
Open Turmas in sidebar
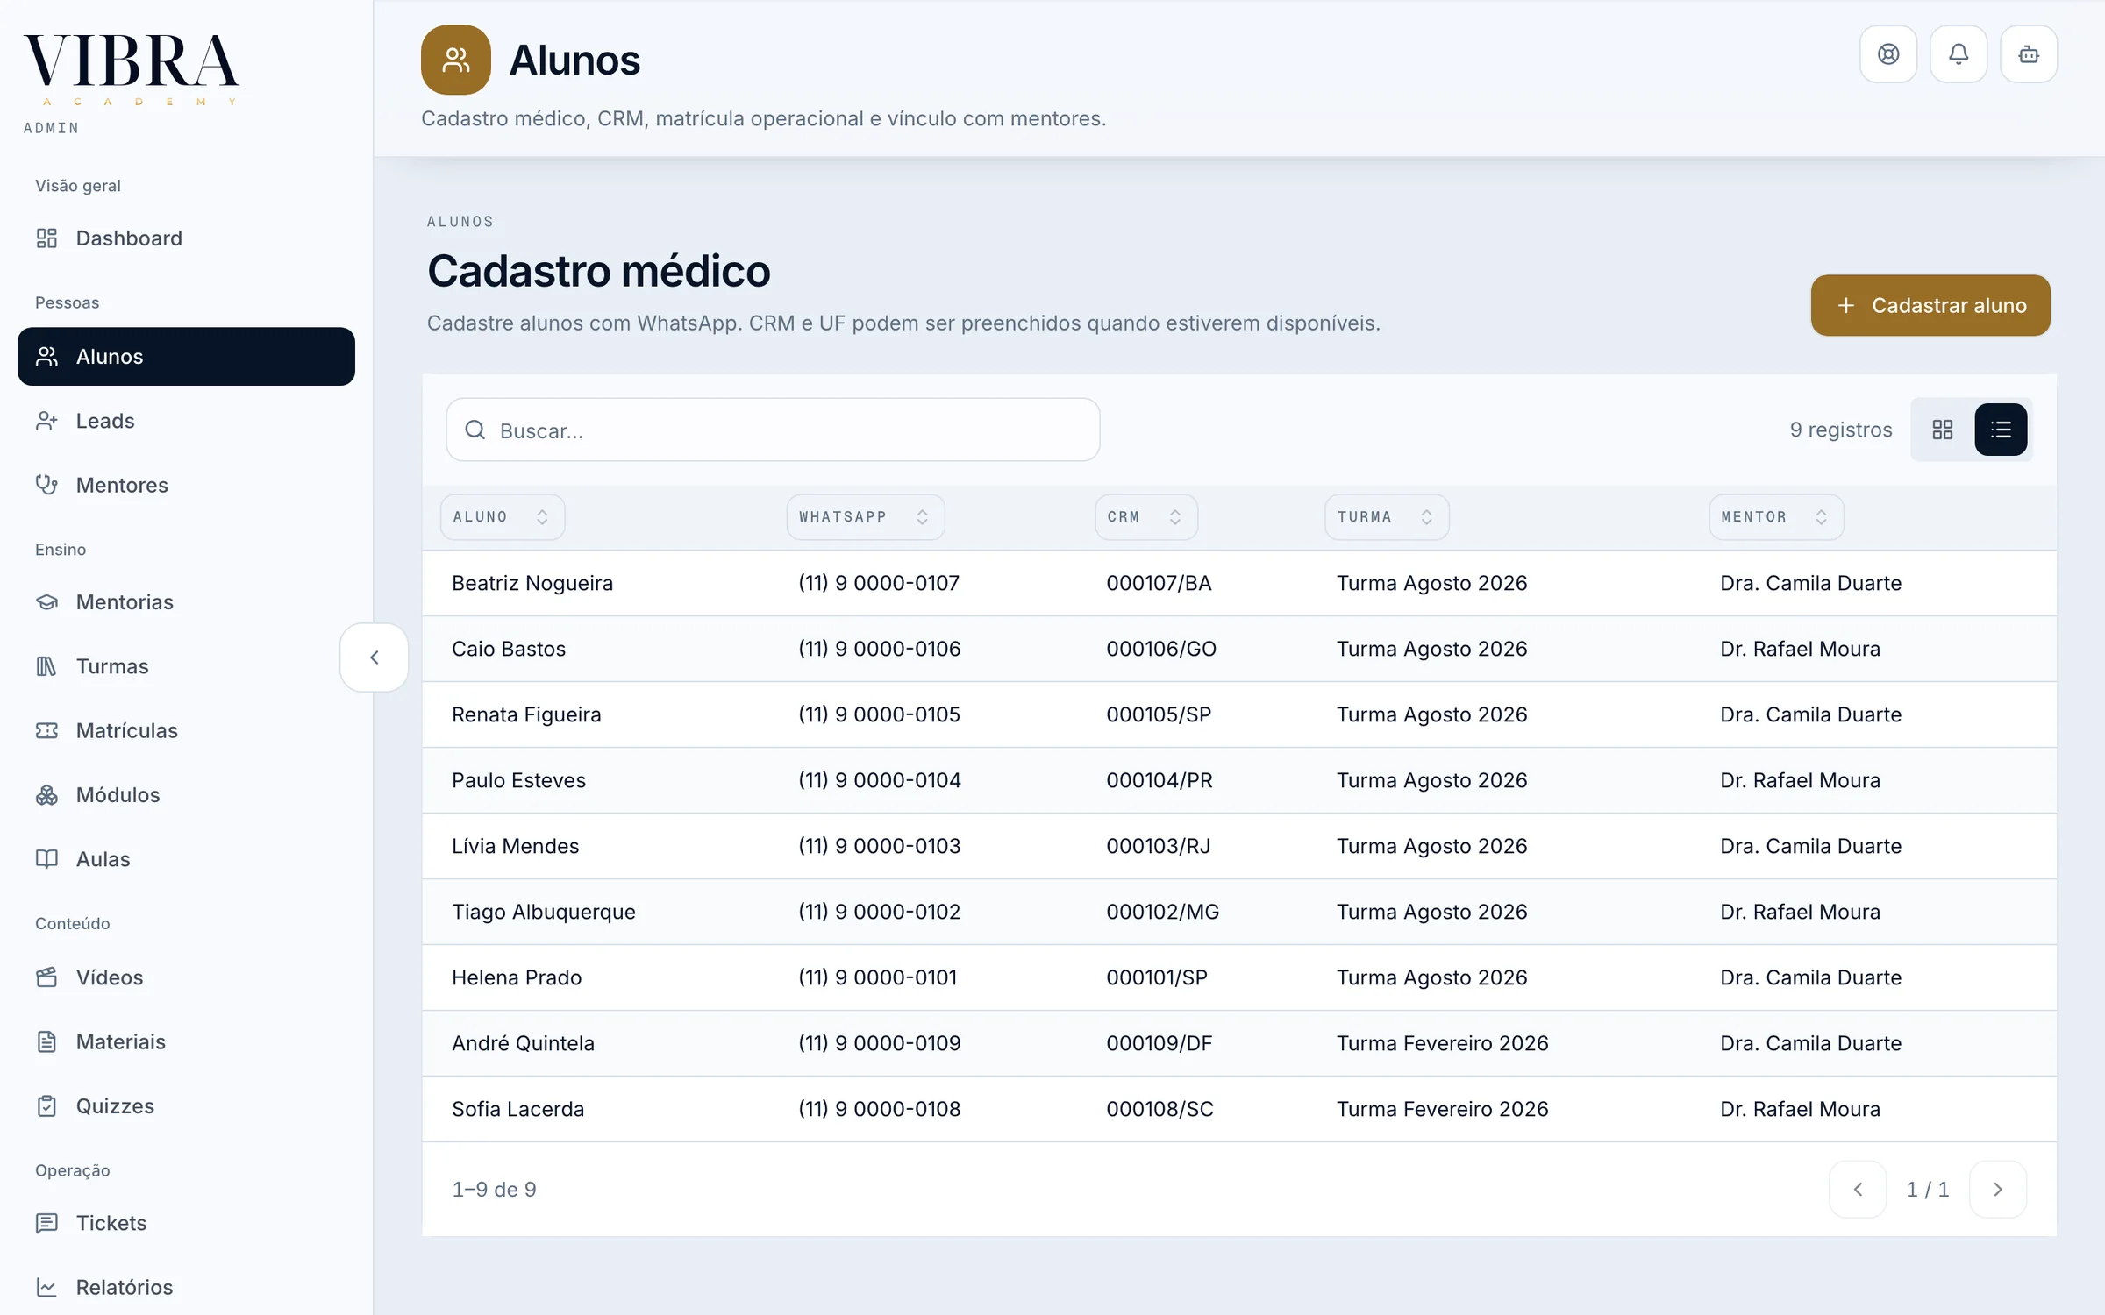click(x=186, y=666)
